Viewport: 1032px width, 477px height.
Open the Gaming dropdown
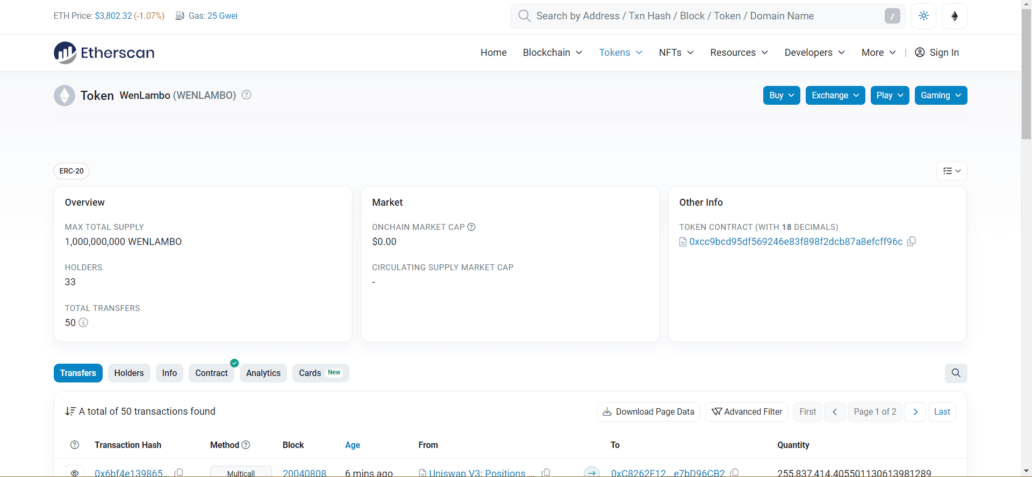941,96
